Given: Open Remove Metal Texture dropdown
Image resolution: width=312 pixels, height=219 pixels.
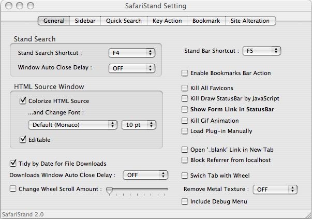Looking at the screenshot, I should 275,189.
